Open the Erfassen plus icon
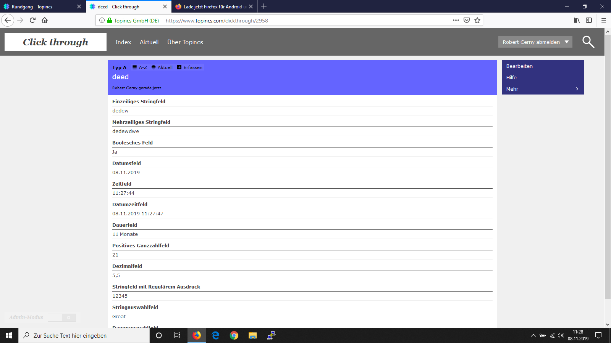Screen dimensions: 611x343 point(179,67)
